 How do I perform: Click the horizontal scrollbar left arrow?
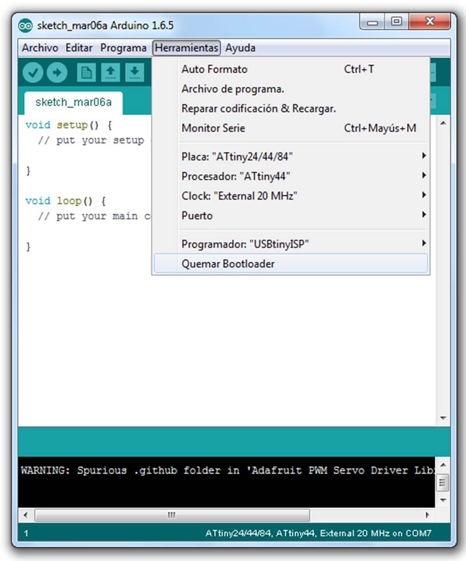point(25,515)
